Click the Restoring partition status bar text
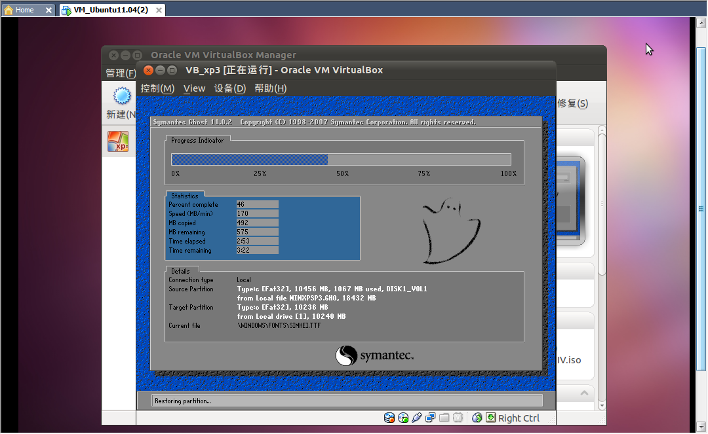This screenshot has width=708, height=434. (x=182, y=401)
